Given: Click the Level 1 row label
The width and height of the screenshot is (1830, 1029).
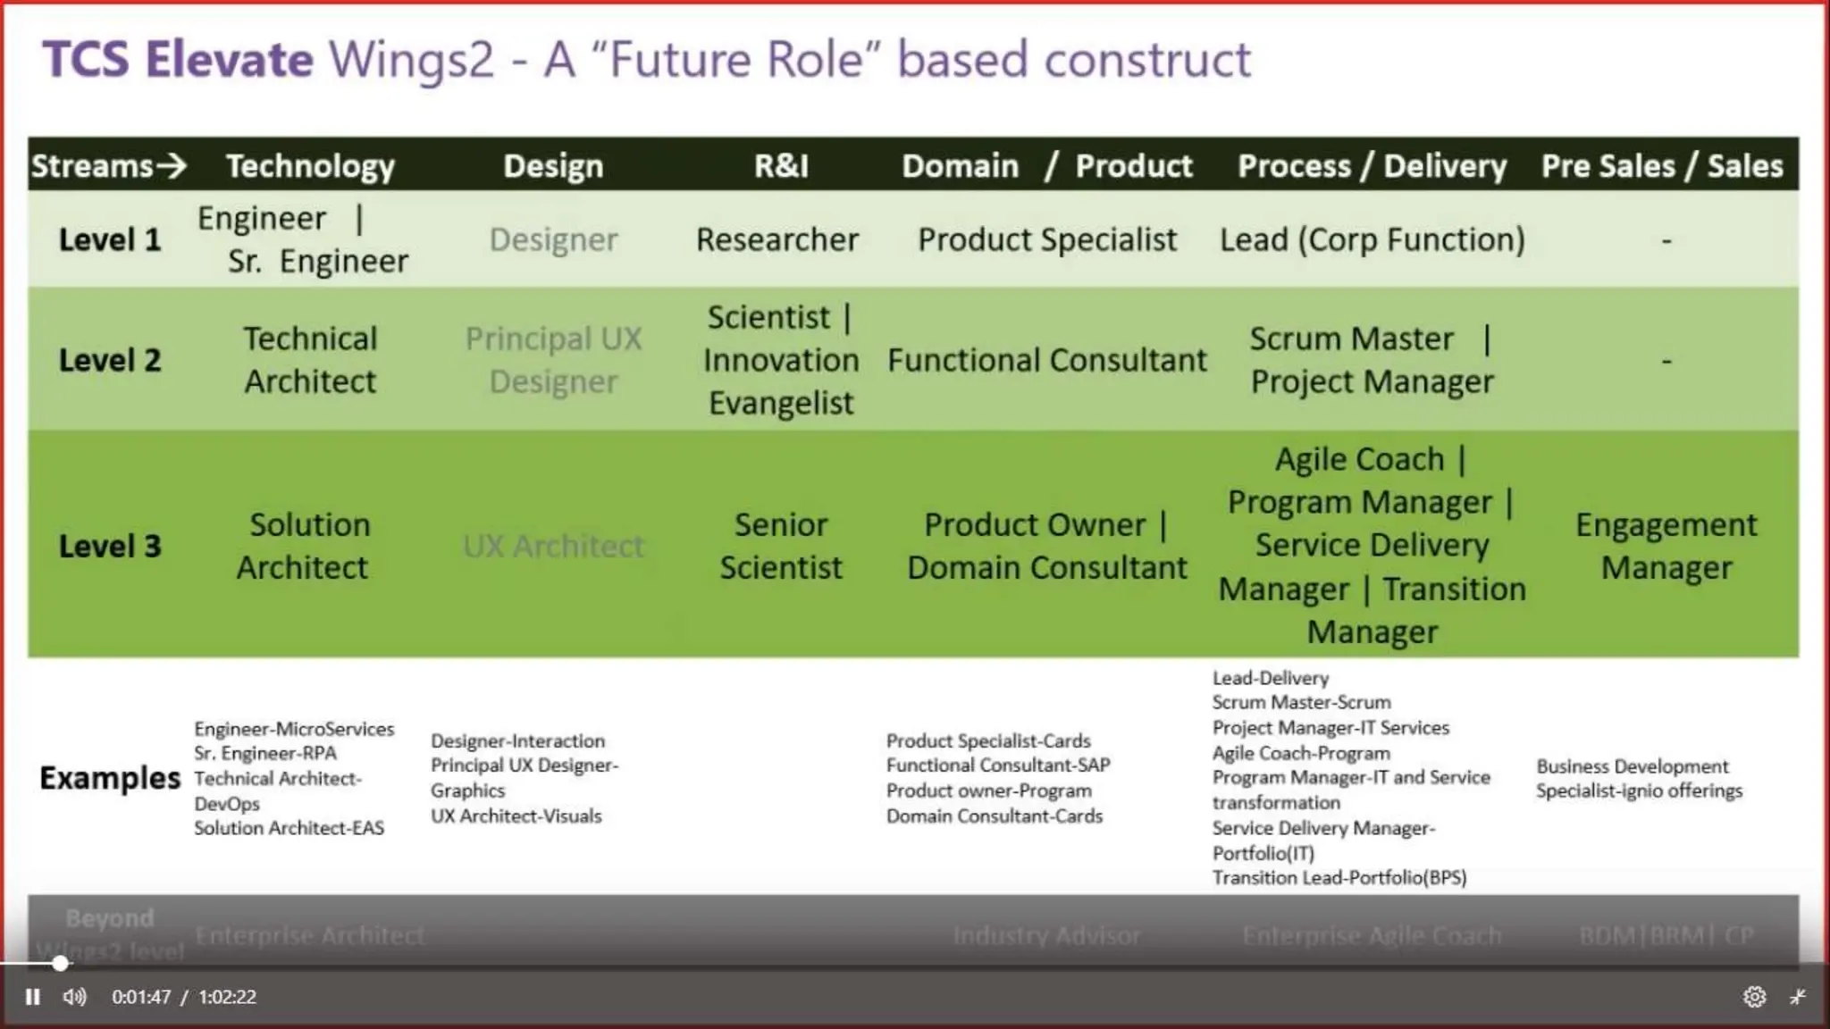Looking at the screenshot, I should click(x=110, y=239).
